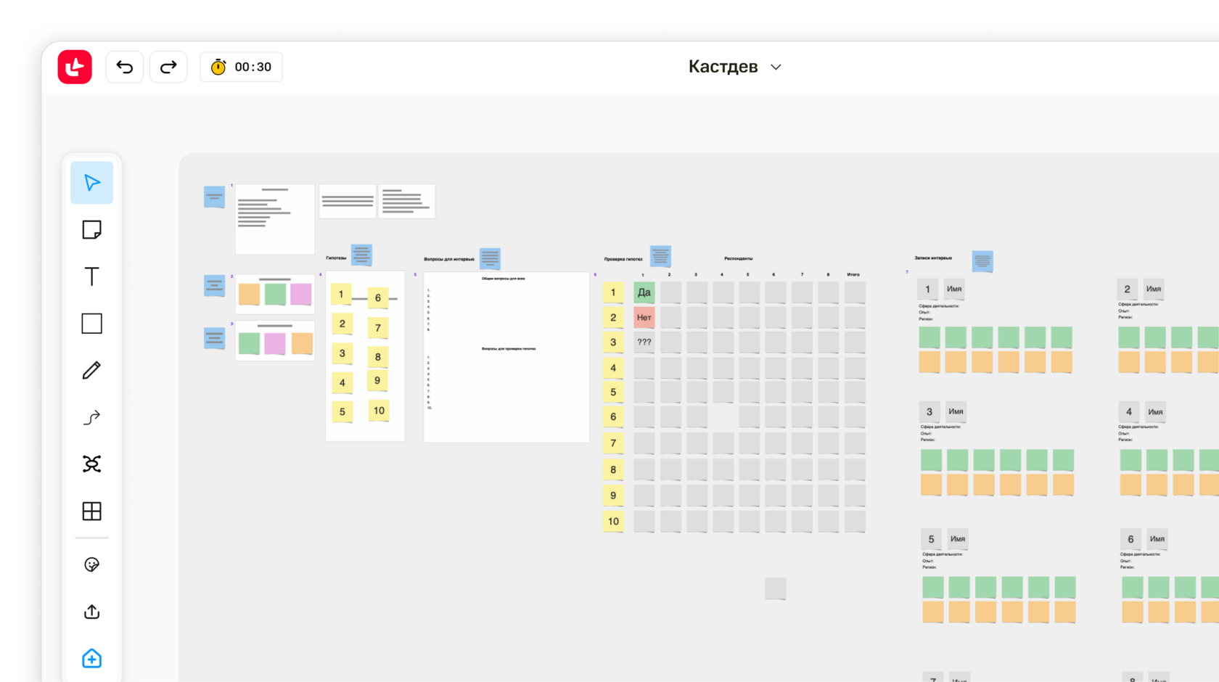The image size is (1219, 682).
Task: Click the red app logo home button
Action: click(75, 67)
